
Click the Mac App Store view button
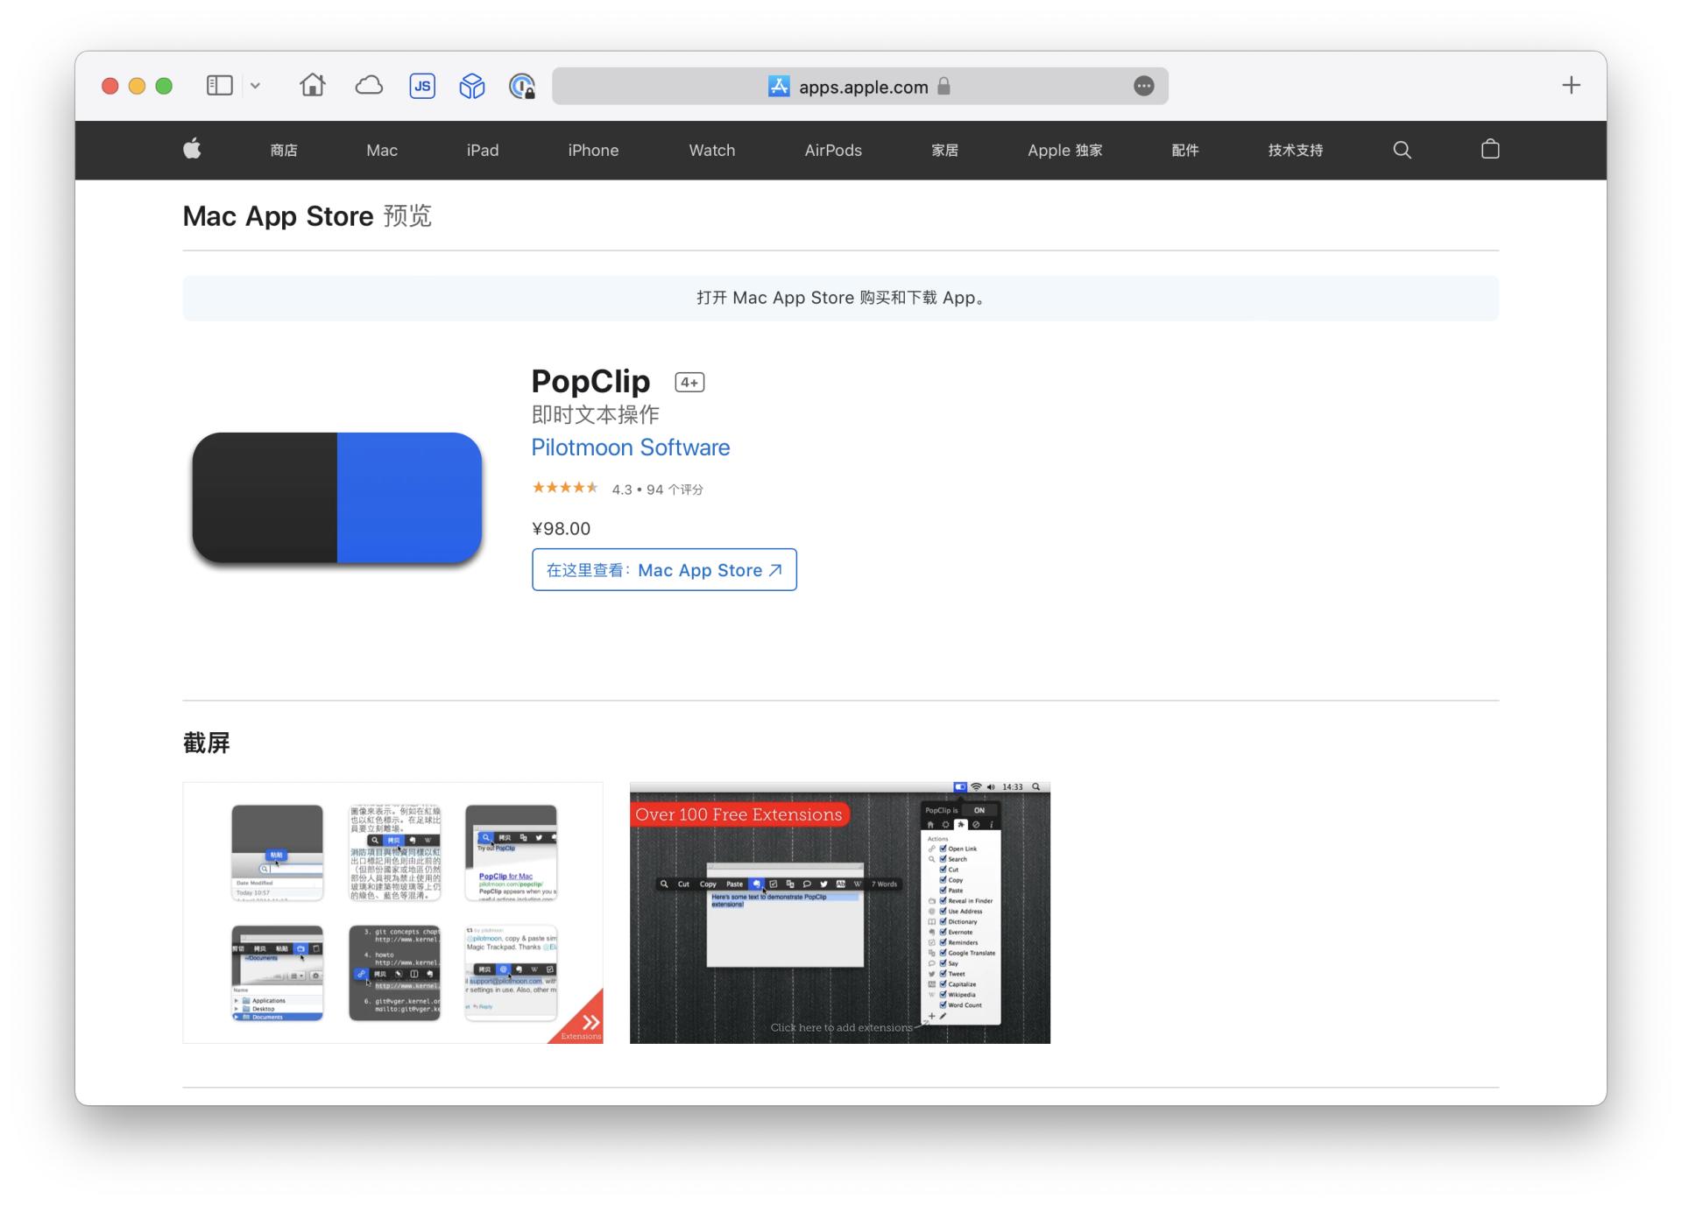tap(663, 569)
